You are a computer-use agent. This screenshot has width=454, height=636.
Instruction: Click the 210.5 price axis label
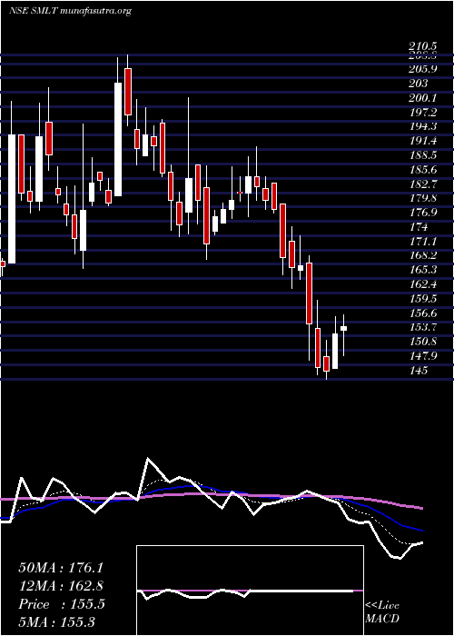[423, 48]
